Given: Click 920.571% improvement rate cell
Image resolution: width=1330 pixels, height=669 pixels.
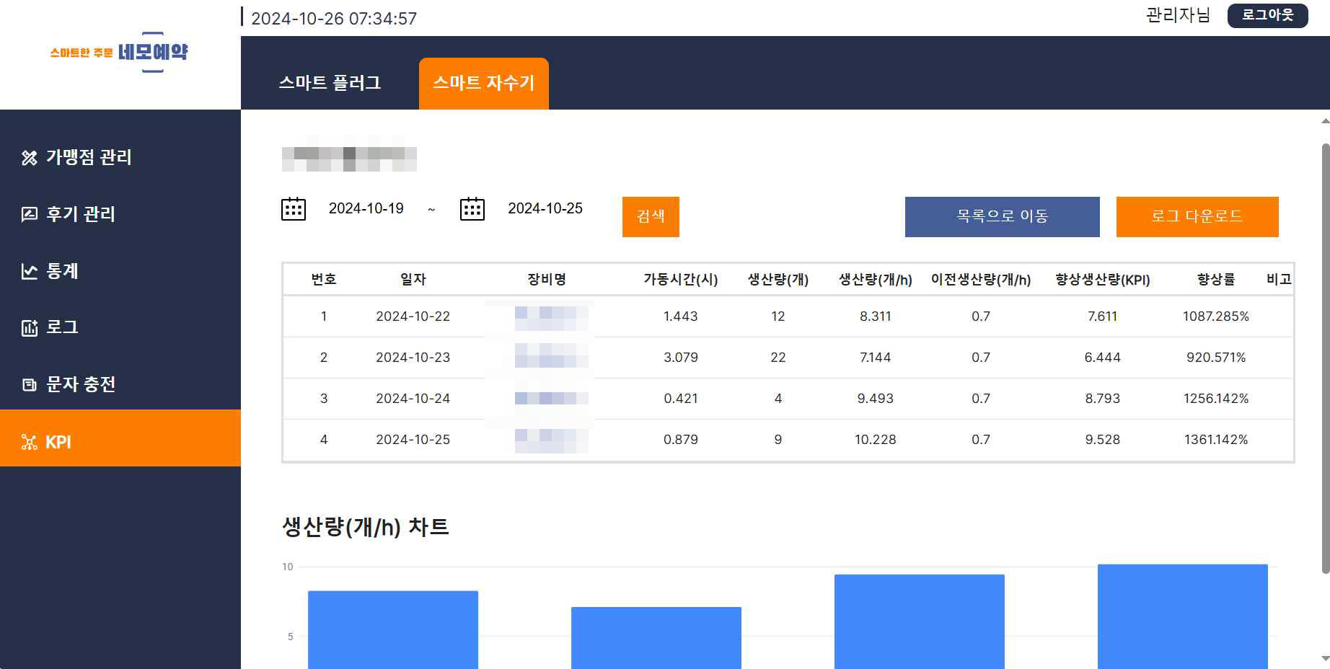Looking at the screenshot, I should [x=1216, y=358].
